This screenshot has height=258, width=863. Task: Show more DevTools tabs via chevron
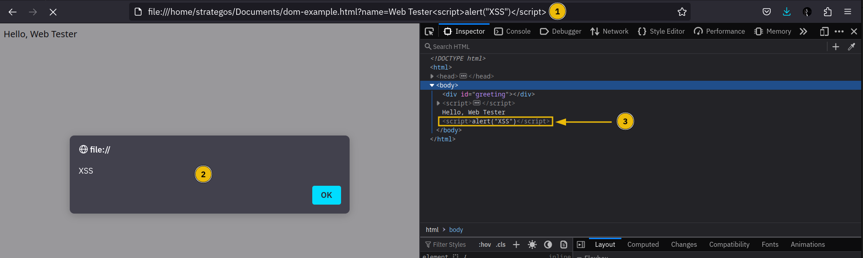point(803,31)
